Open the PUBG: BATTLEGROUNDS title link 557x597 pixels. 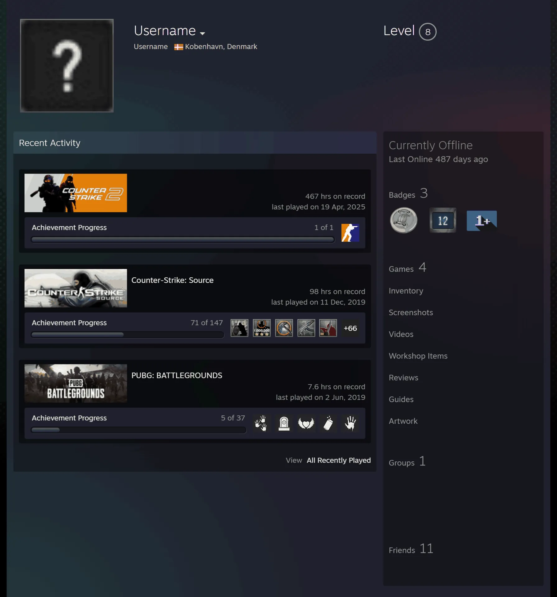pos(177,375)
